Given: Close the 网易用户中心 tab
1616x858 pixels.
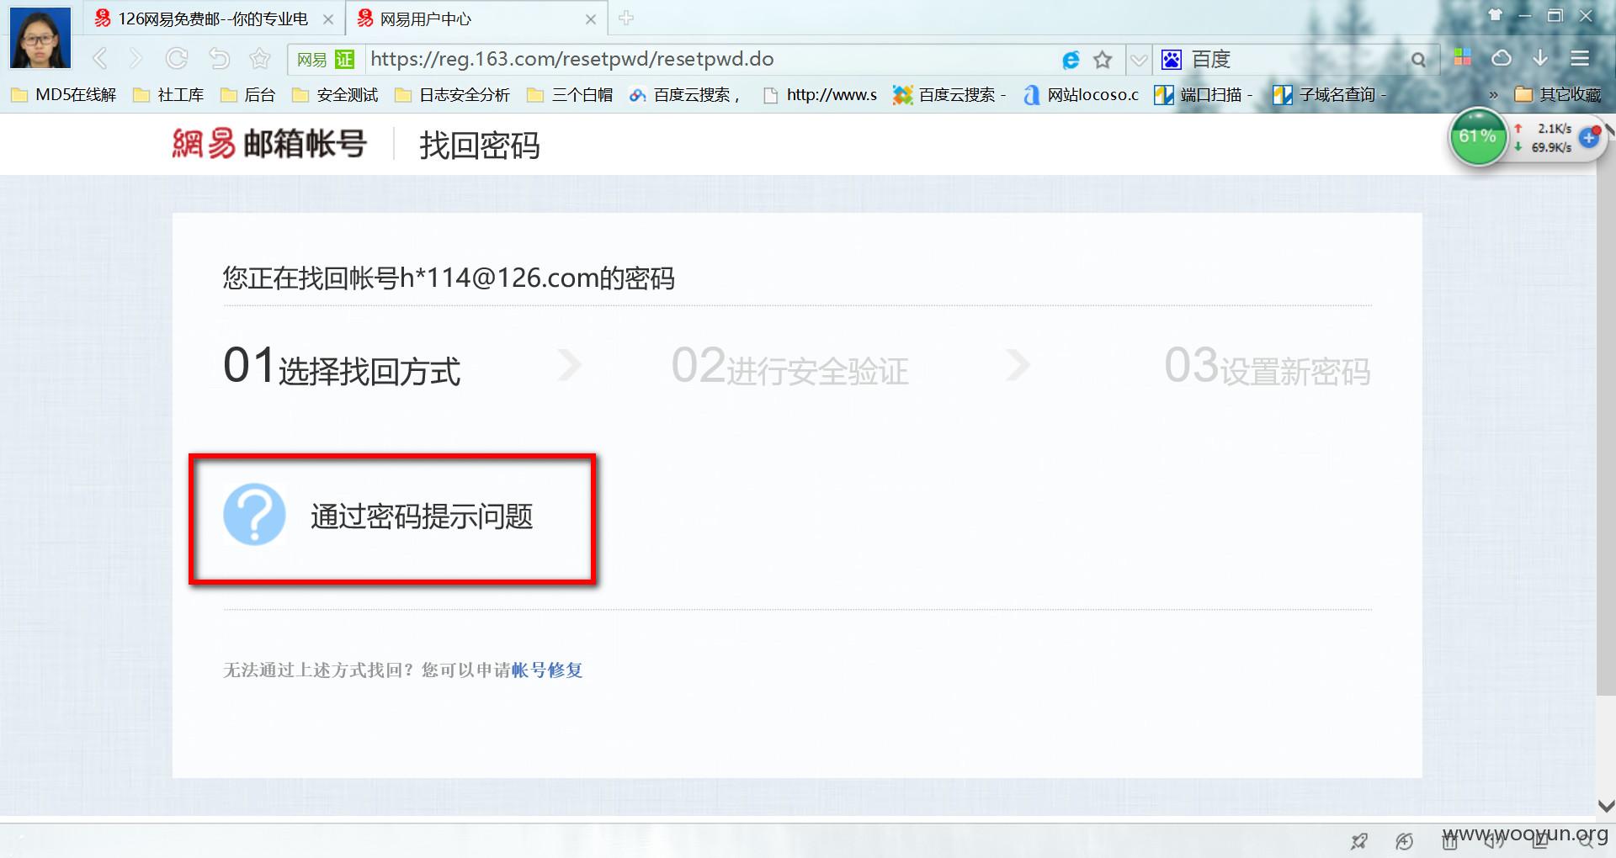Looking at the screenshot, I should pos(591,19).
